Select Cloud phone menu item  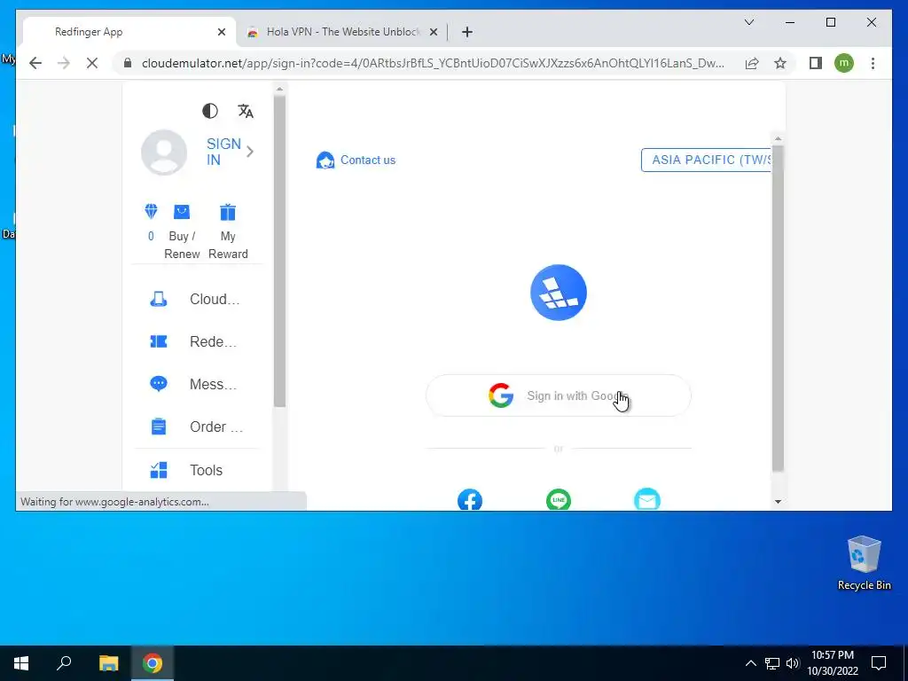pos(197,300)
